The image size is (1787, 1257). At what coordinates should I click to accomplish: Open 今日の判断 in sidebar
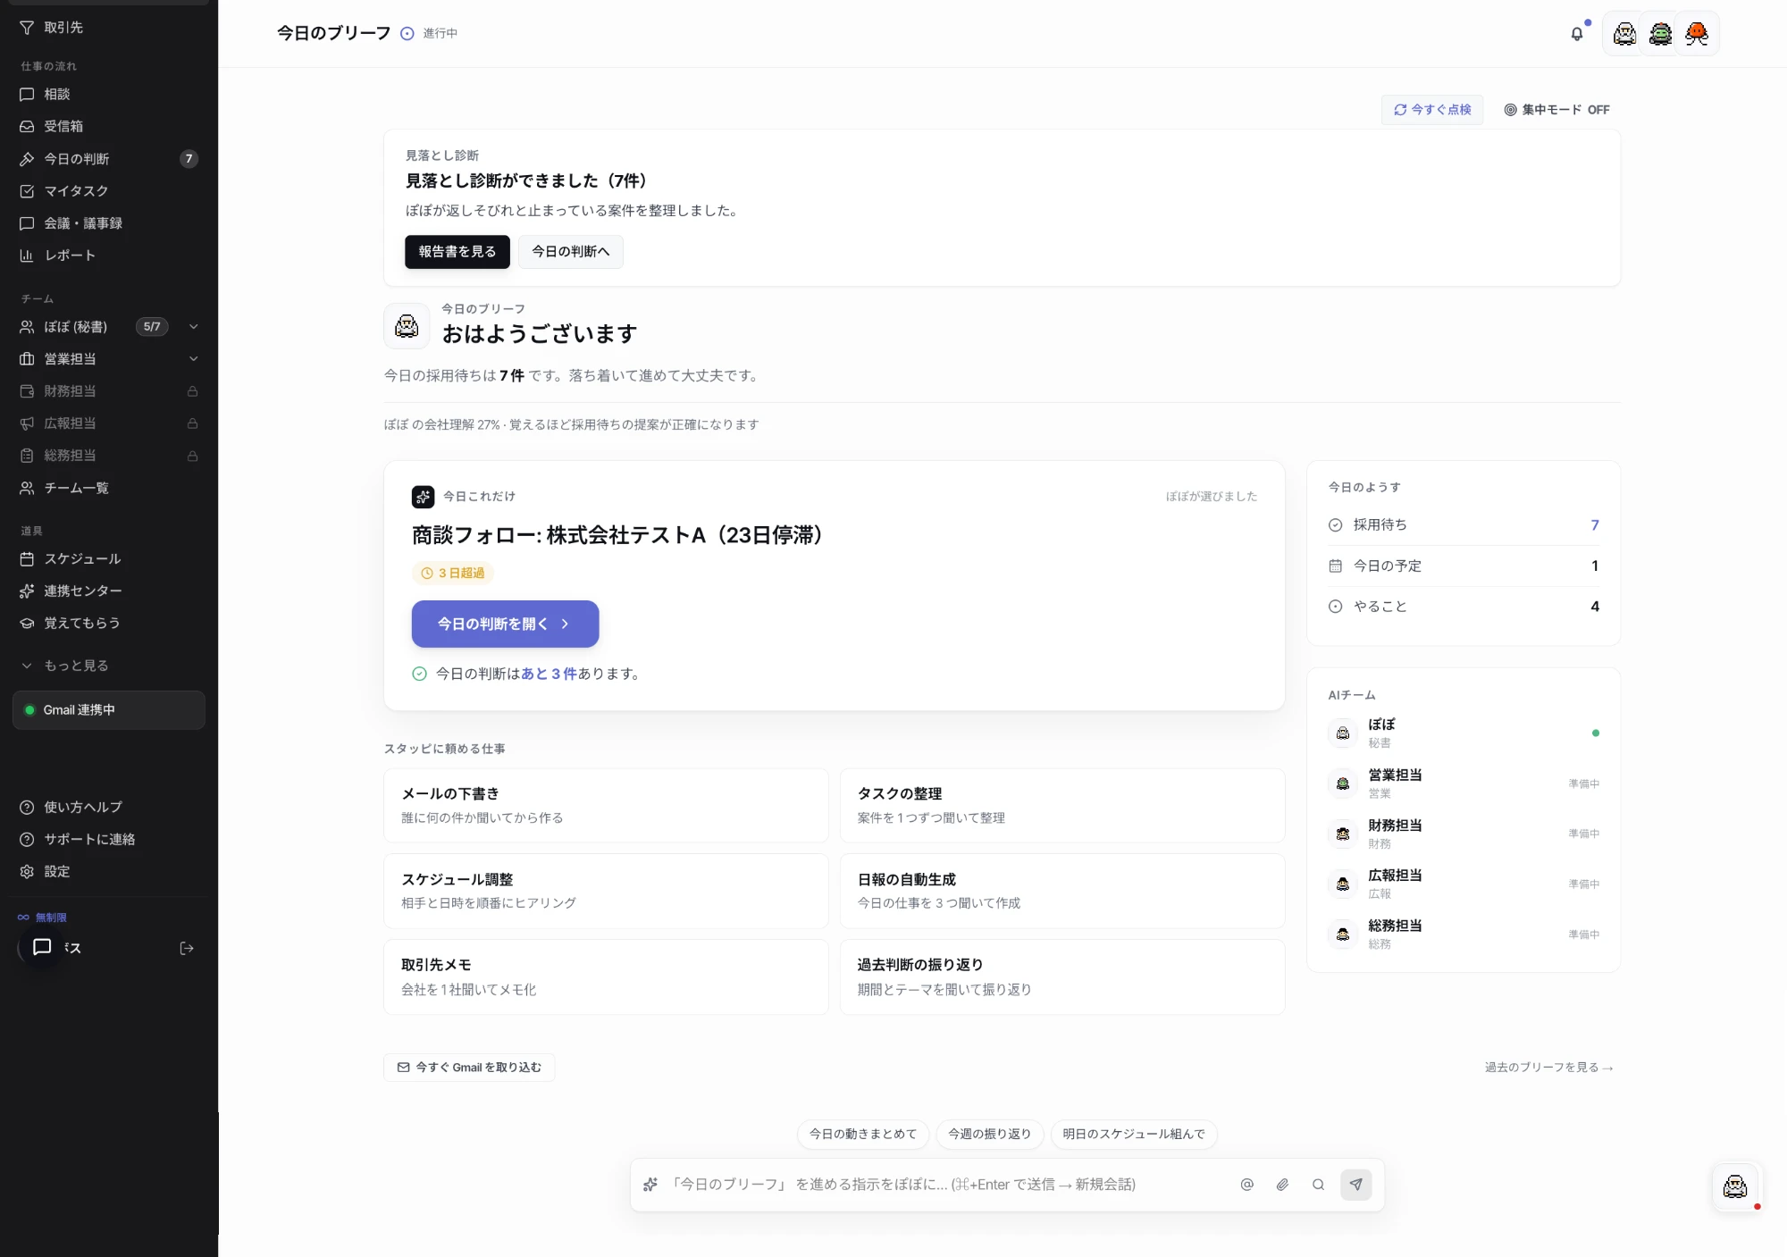pos(109,159)
